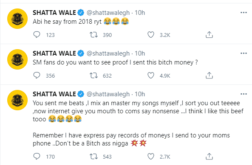Like the tweet with 3.2K likes
This screenshot has width=252, height=165.
tap(151, 35)
